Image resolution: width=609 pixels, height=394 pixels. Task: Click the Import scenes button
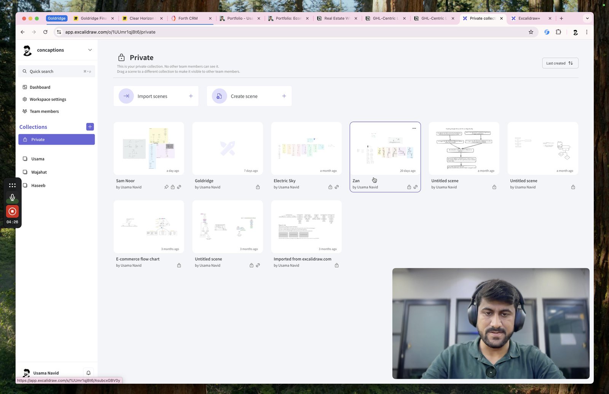(x=156, y=96)
